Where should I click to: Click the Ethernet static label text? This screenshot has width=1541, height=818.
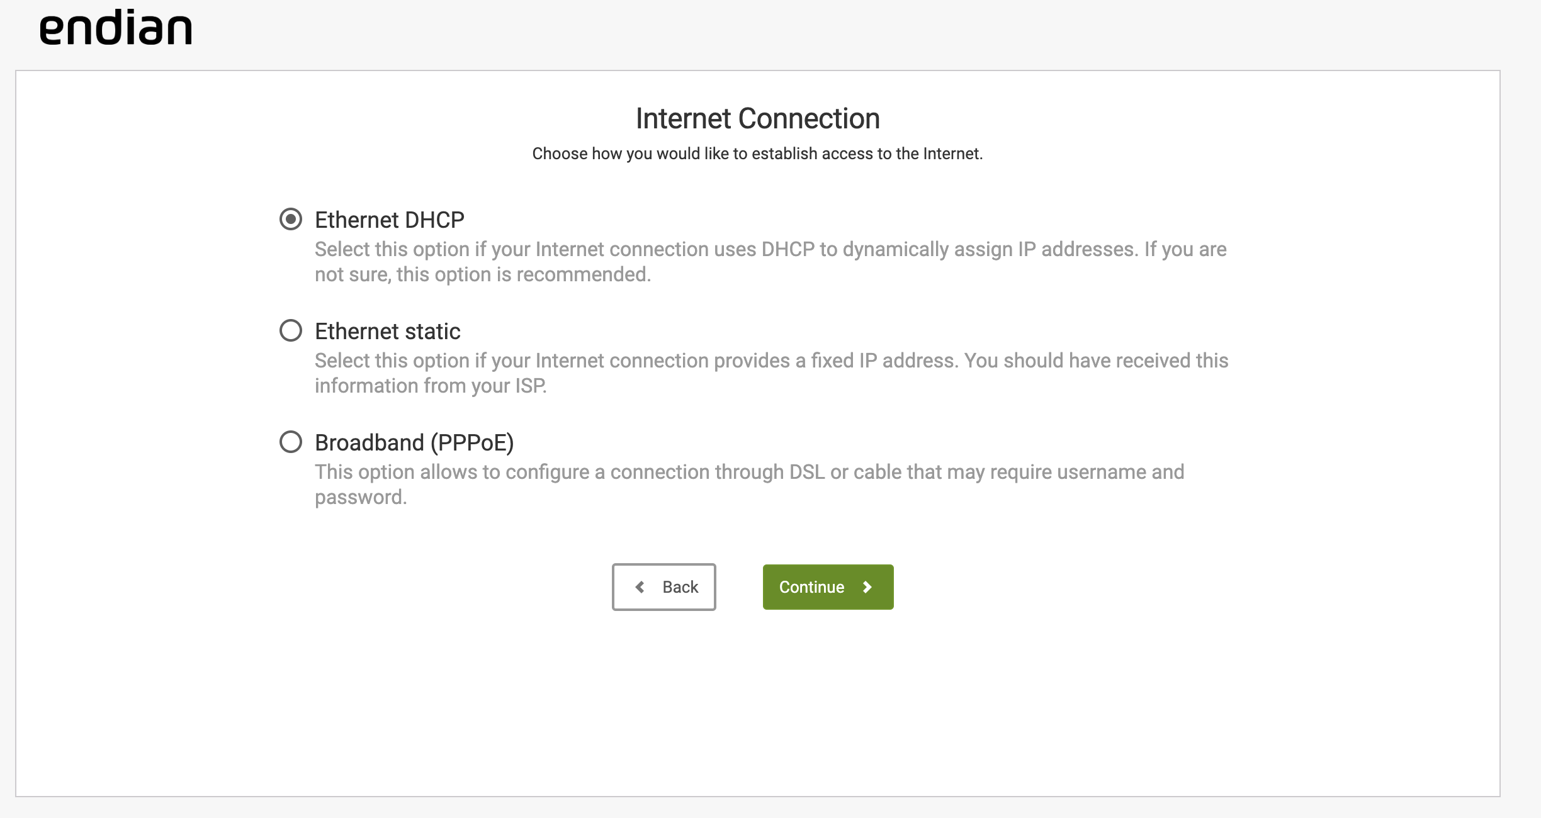tap(387, 332)
